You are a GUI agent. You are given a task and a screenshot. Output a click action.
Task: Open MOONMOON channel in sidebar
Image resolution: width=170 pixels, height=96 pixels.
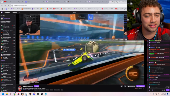pyautogui.click(x=8, y=35)
